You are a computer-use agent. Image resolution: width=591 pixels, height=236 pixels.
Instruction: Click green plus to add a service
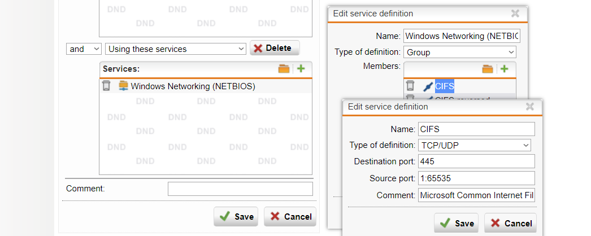[x=301, y=69]
